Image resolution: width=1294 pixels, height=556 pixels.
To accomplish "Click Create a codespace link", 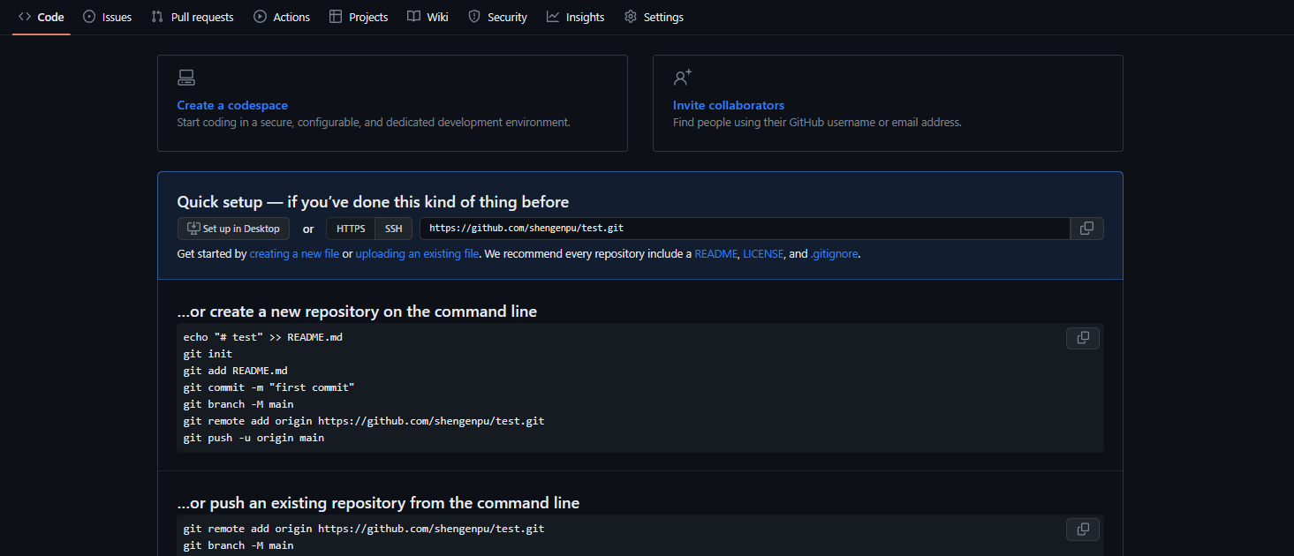I will click(232, 105).
